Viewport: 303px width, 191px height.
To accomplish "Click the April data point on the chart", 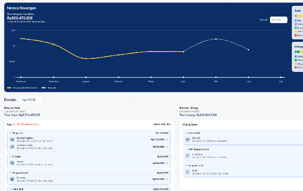I will [184, 52].
